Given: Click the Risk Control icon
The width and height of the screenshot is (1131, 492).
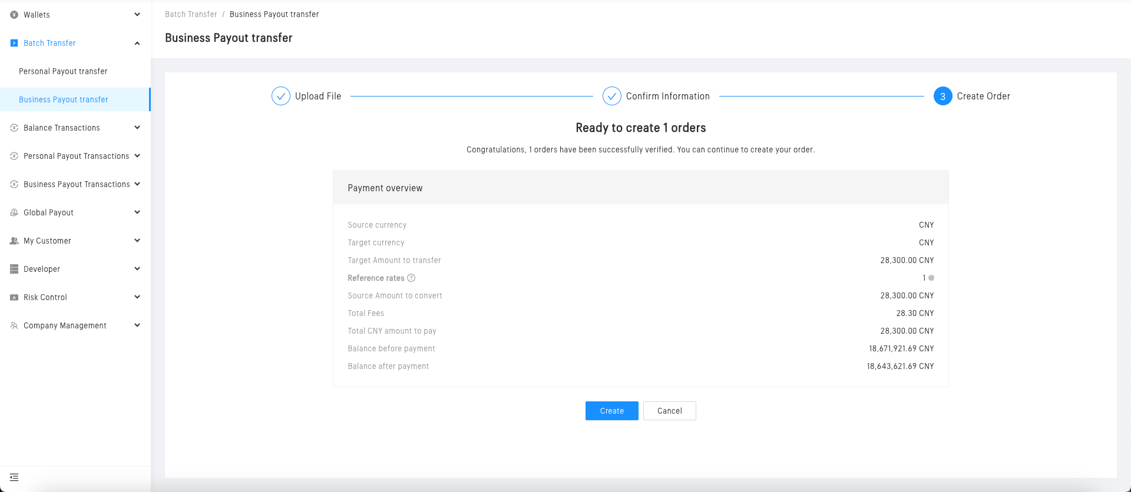Looking at the screenshot, I should tap(14, 297).
